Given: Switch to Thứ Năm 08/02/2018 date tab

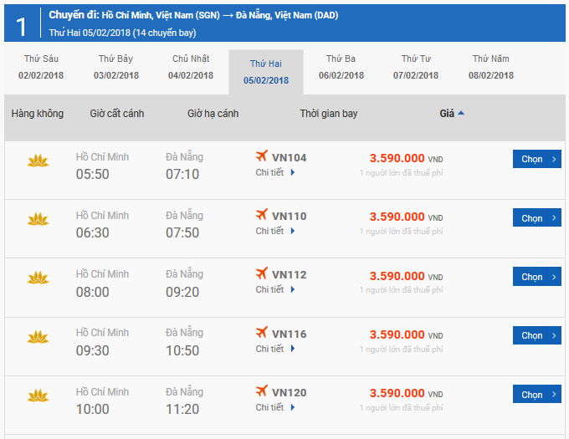Looking at the screenshot, I should [x=491, y=67].
